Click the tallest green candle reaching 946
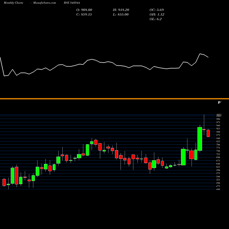 coord(200,139)
